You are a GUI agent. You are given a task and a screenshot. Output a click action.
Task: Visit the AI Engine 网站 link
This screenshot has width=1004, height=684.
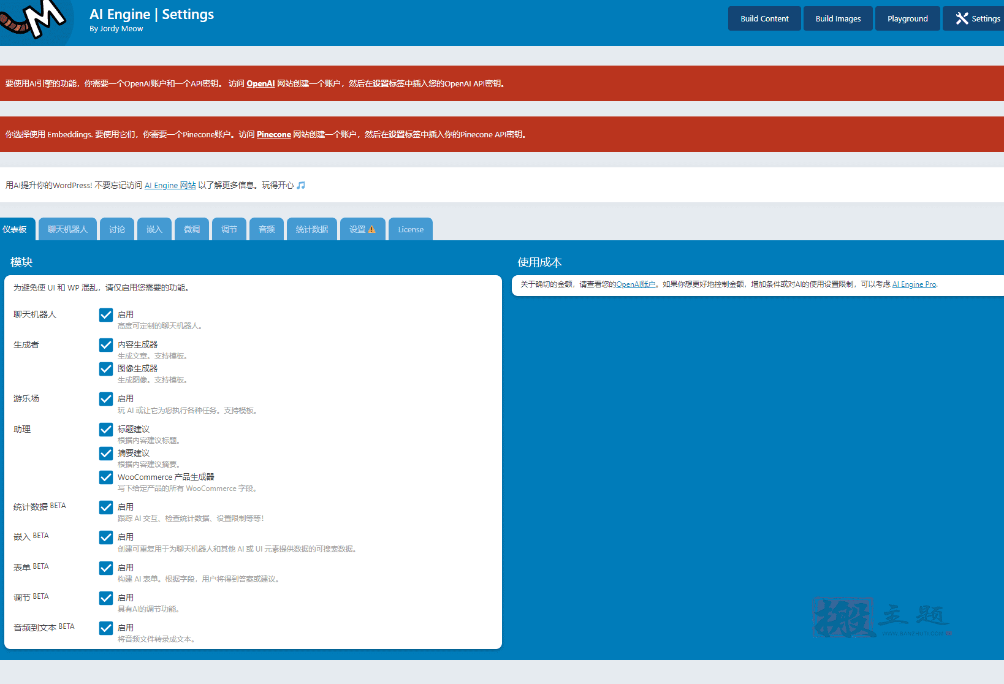[170, 185]
